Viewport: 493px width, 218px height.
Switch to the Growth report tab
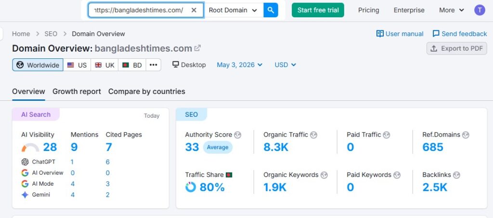[x=77, y=91]
